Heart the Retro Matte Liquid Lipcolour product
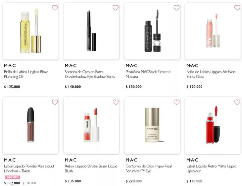 (237, 102)
